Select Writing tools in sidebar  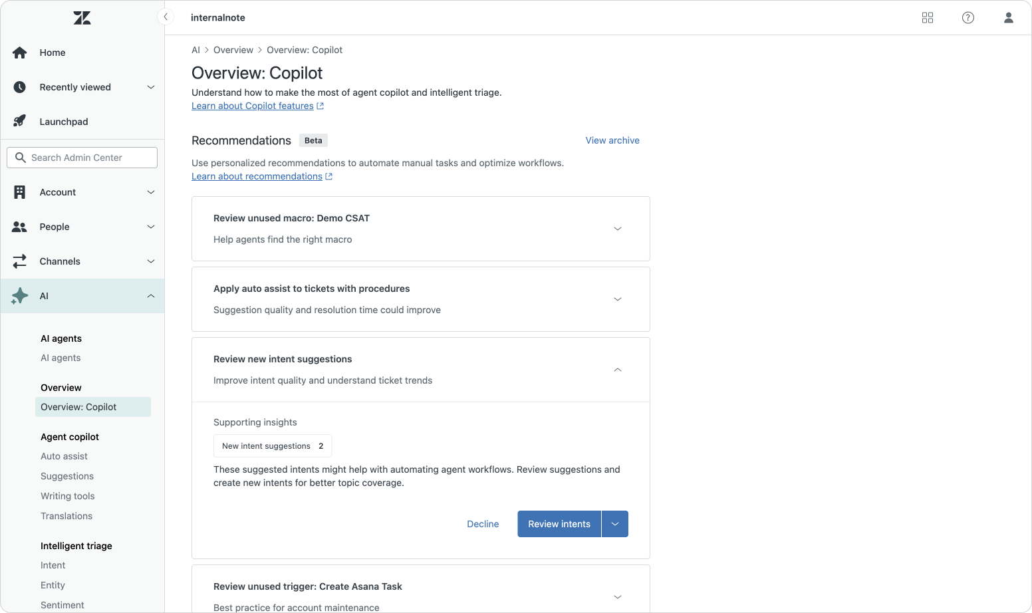pos(68,496)
